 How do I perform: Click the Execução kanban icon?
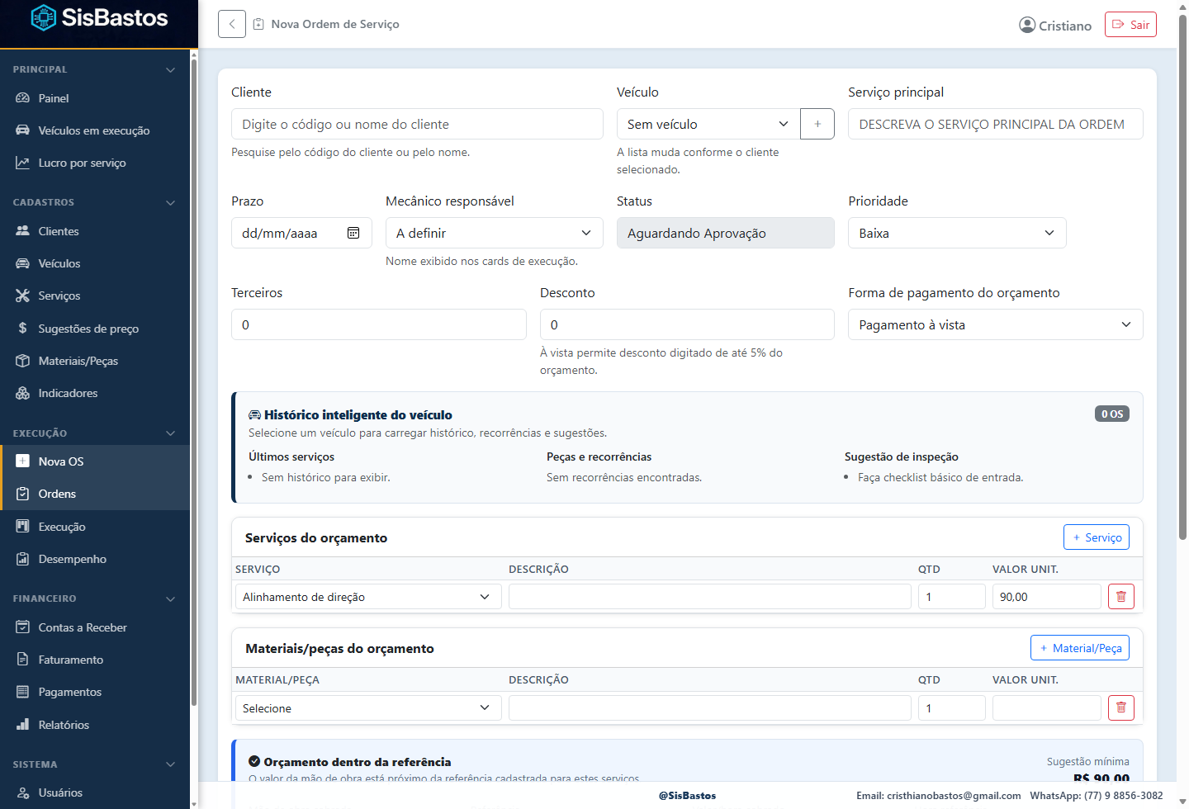(x=22, y=527)
